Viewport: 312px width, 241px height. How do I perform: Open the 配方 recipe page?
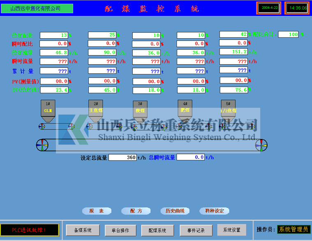[136, 211]
